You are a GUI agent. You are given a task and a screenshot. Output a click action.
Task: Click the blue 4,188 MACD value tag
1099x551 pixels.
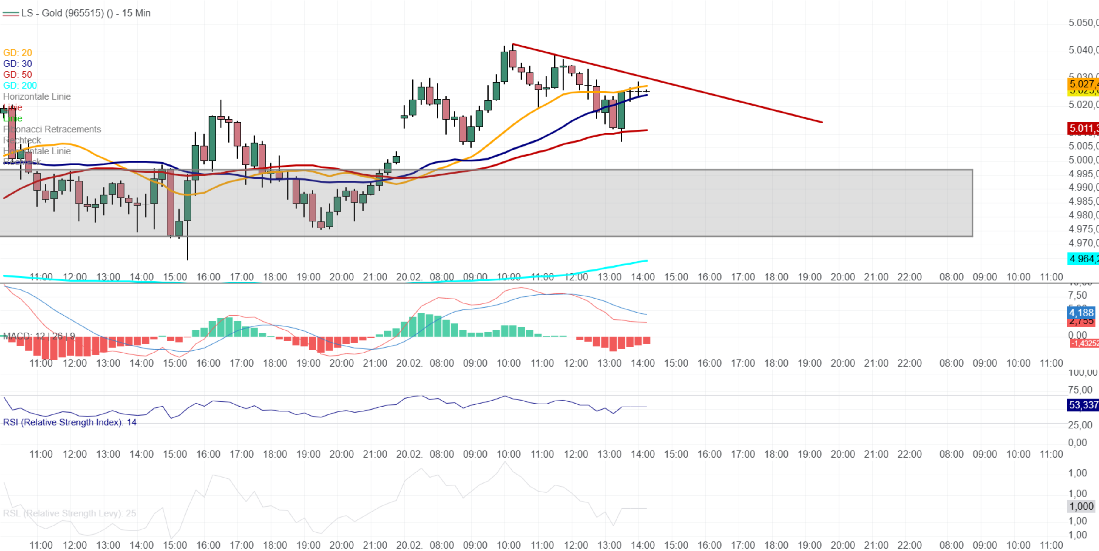click(x=1081, y=313)
